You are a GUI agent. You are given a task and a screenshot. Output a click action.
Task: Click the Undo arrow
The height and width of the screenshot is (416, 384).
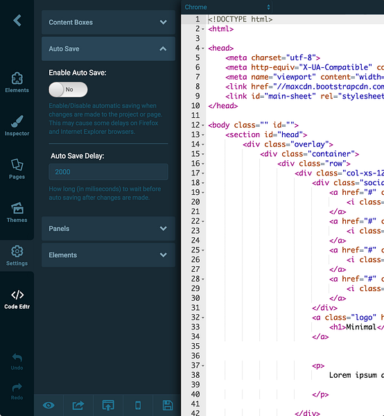point(17,362)
